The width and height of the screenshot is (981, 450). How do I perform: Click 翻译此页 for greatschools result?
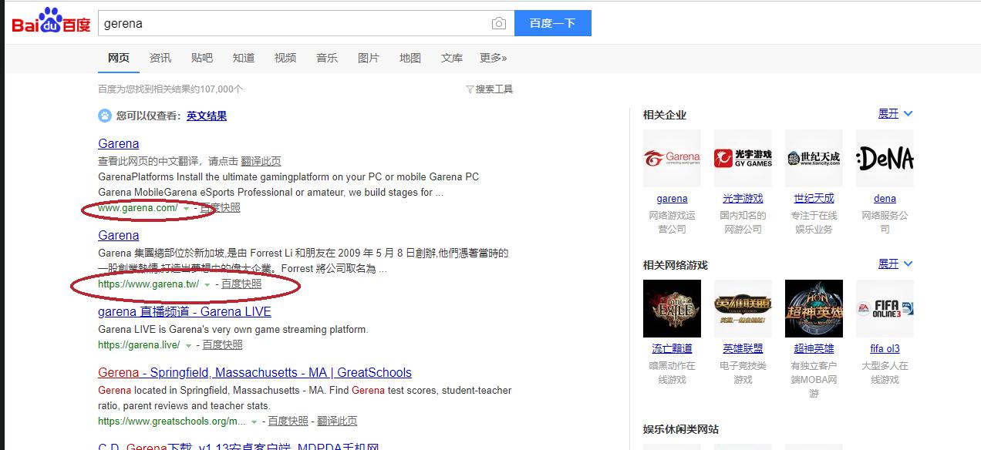coord(337,421)
